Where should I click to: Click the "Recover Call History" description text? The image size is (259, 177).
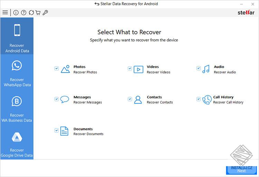click(228, 102)
